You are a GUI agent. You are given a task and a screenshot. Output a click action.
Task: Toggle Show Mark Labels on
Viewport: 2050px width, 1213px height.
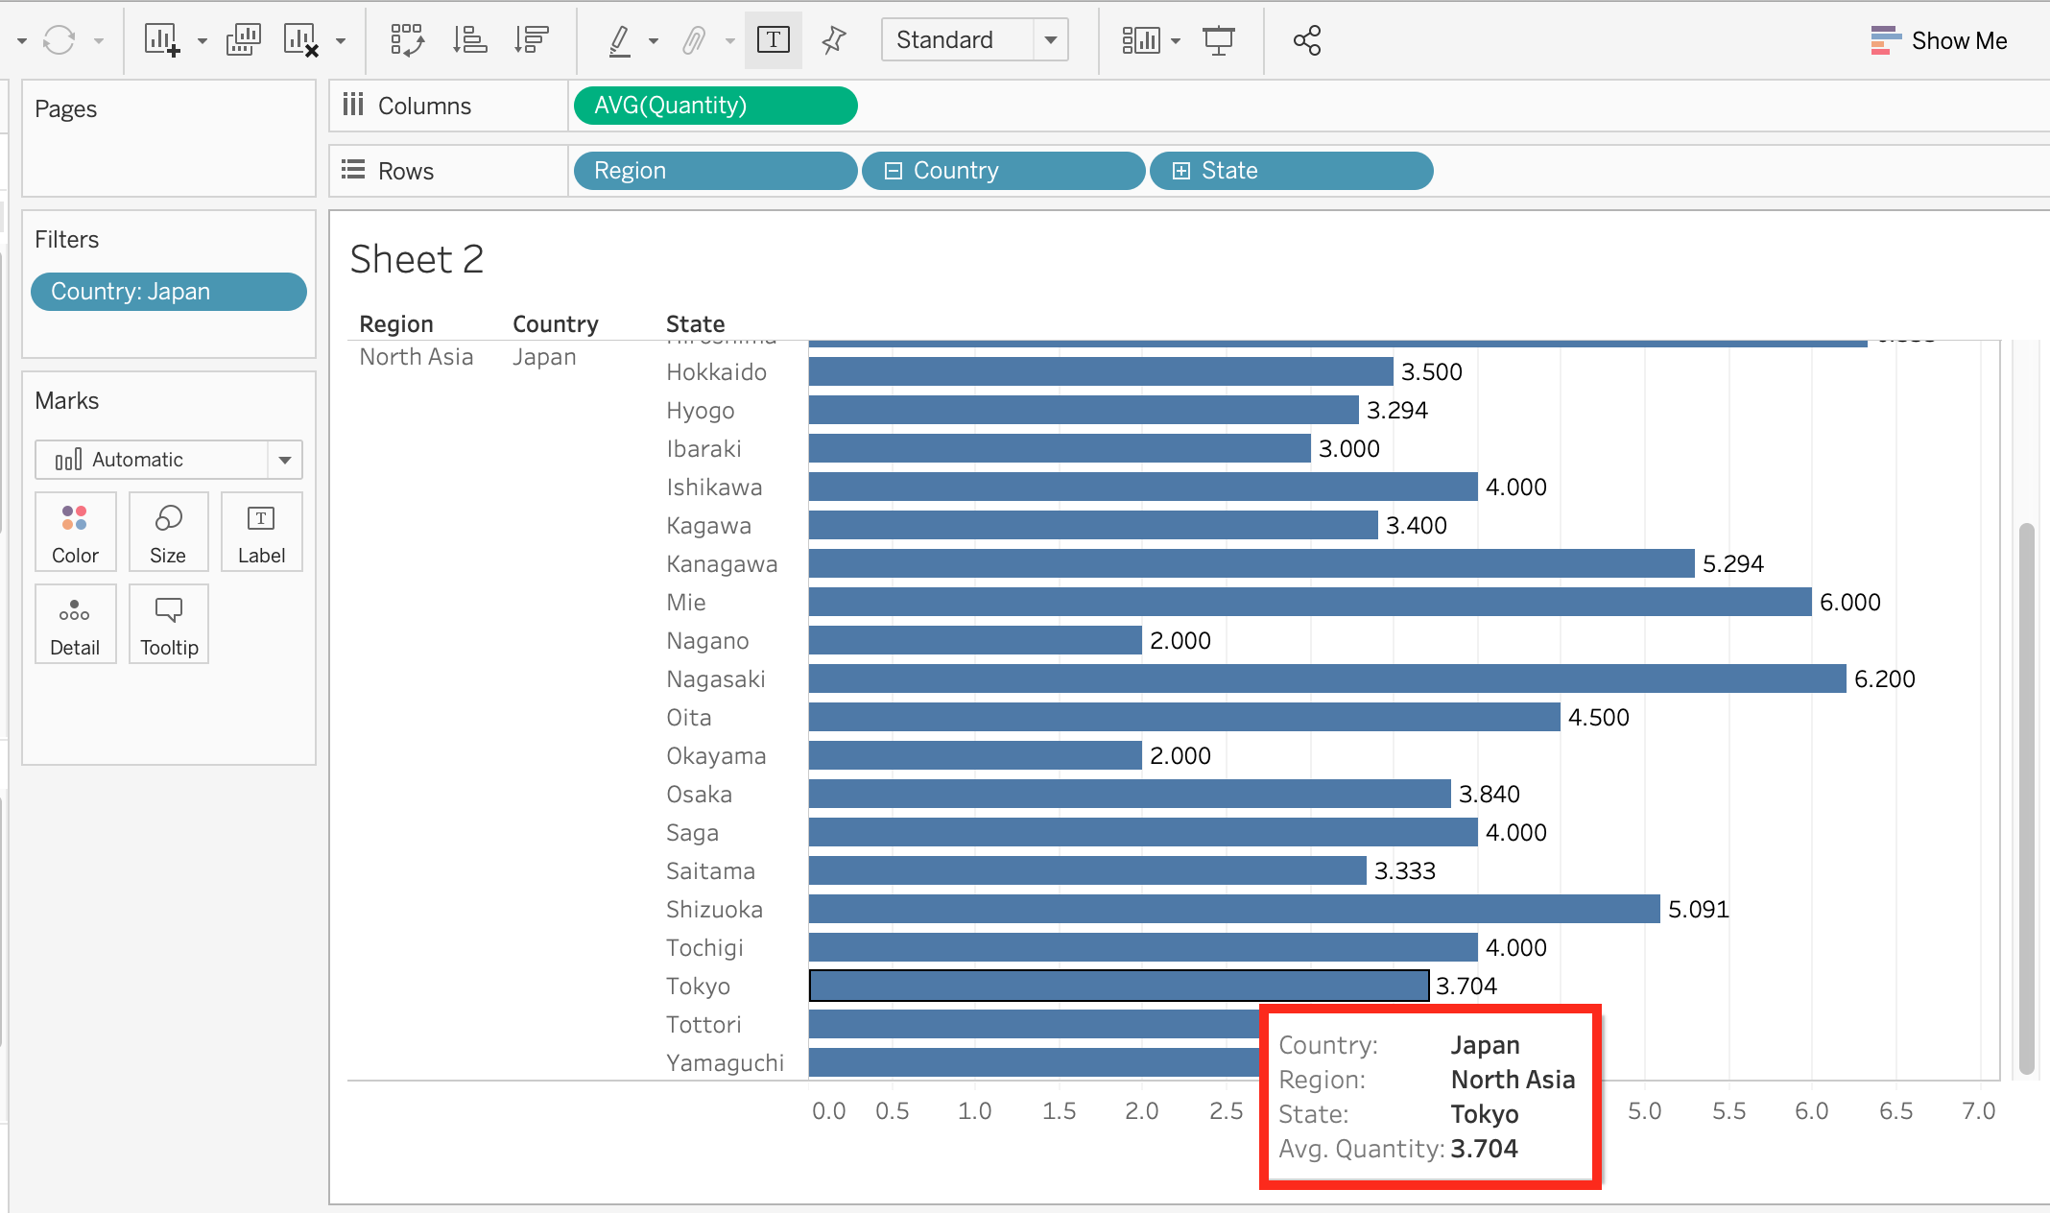pos(773,40)
